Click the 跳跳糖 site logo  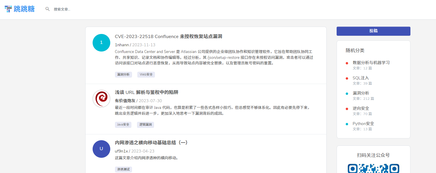click(20, 9)
